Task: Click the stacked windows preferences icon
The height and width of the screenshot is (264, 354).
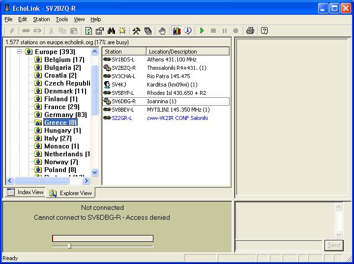Action: (148, 30)
